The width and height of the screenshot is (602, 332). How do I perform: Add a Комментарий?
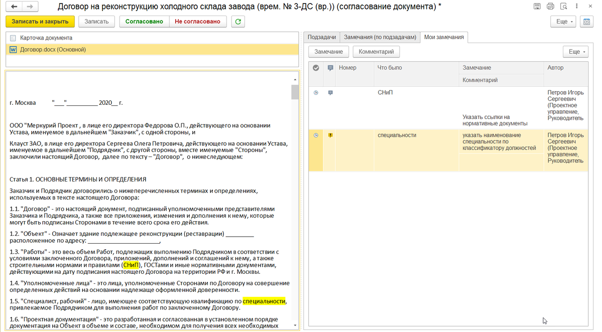pyautogui.click(x=376, y=52)
